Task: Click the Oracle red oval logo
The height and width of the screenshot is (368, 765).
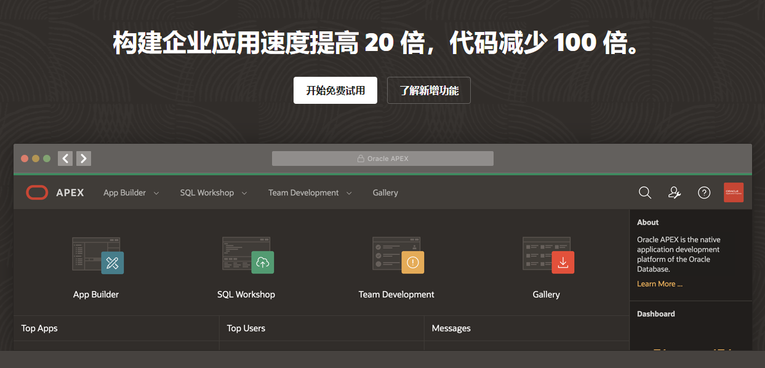Action: 37,193
